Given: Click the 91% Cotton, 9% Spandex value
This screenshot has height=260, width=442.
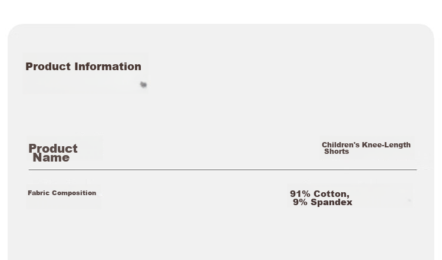Looking at the screenshot, I should tap(321, 198).
